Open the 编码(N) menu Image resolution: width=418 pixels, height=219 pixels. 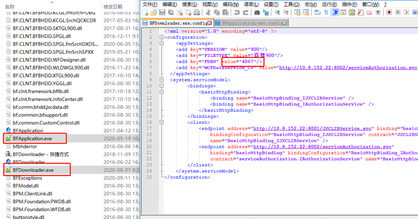[x=231, y=4]
